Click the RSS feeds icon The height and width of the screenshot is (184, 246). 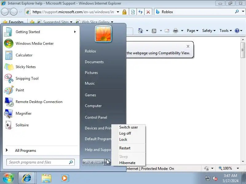(x=154, y=31)
